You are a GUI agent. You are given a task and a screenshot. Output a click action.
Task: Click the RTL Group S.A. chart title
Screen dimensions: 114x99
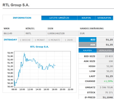(39, 47)
